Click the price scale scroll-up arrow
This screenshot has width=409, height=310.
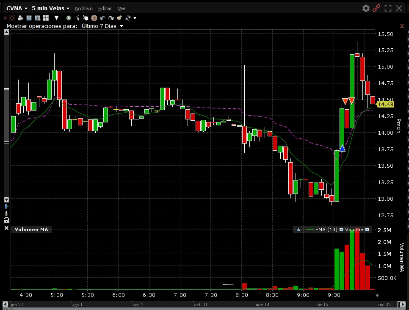click(6, 32)
